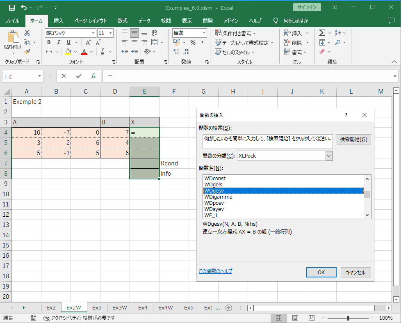
Task: Click the Cut scissors icon
Action: point(27,33)
